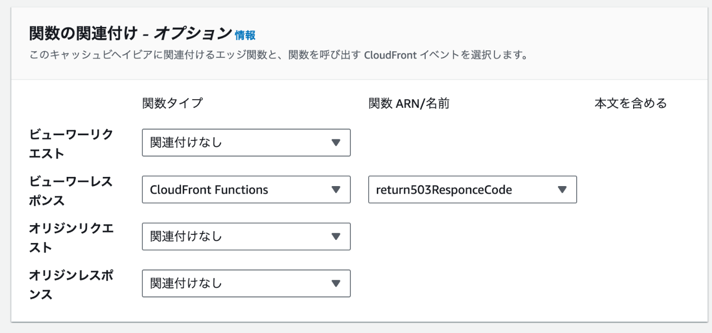Open return503ResponceCode function name dropdown

tap(472, 190)
